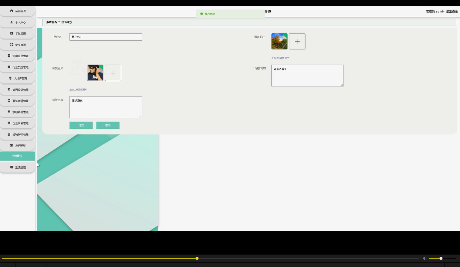Mute the video player audio

tap(424, 258)
